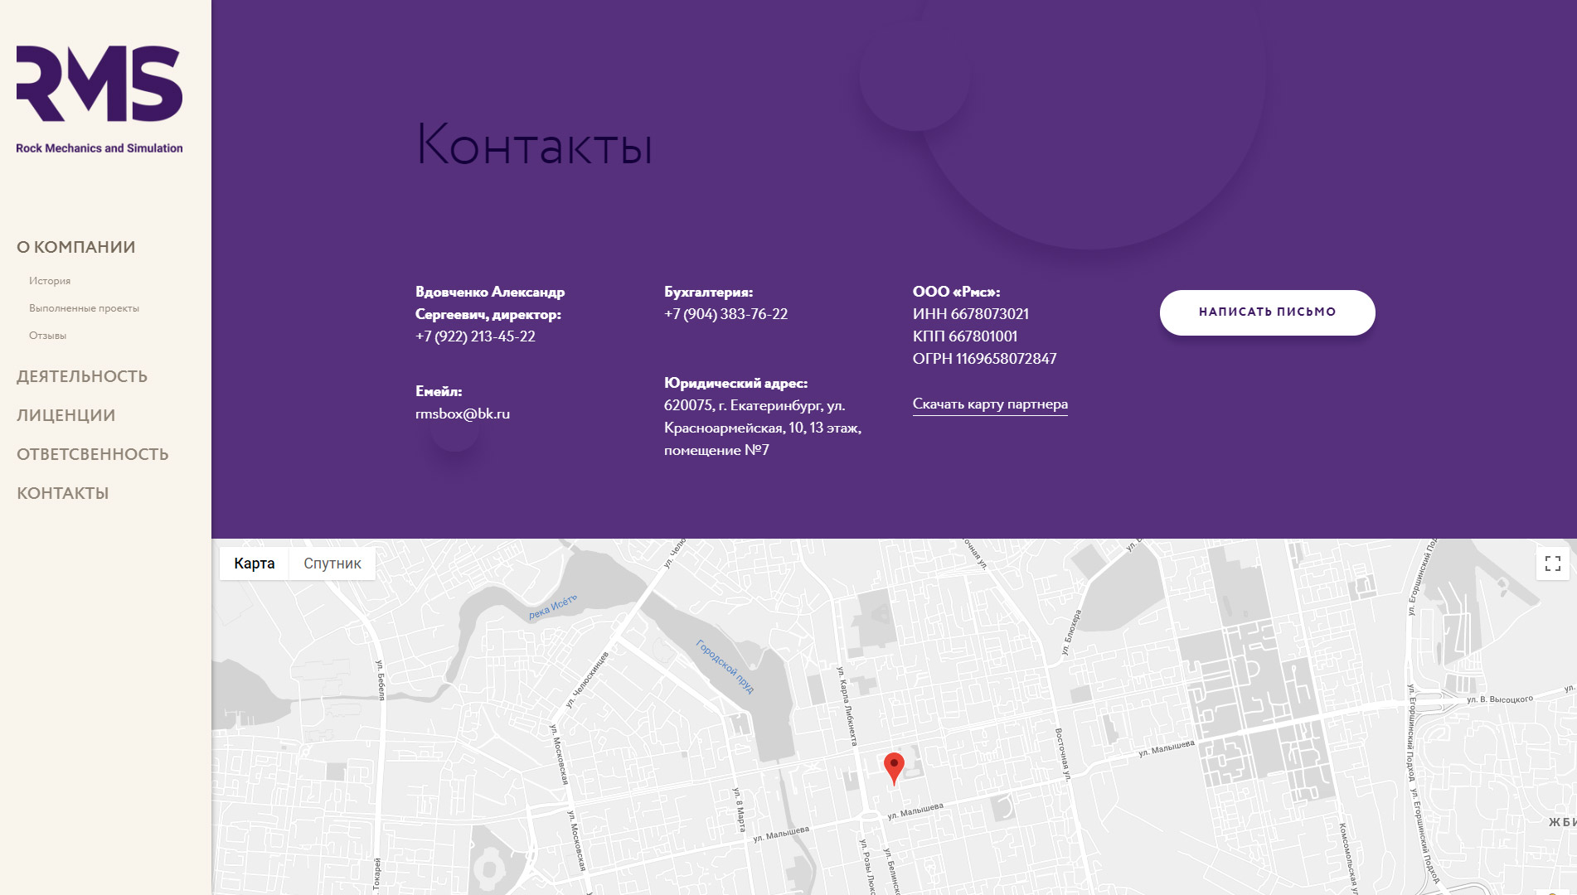The width and height of the screenshot is (1577, 895).
Task: Toggle fullscreen map view
Action: (1553, 564)
